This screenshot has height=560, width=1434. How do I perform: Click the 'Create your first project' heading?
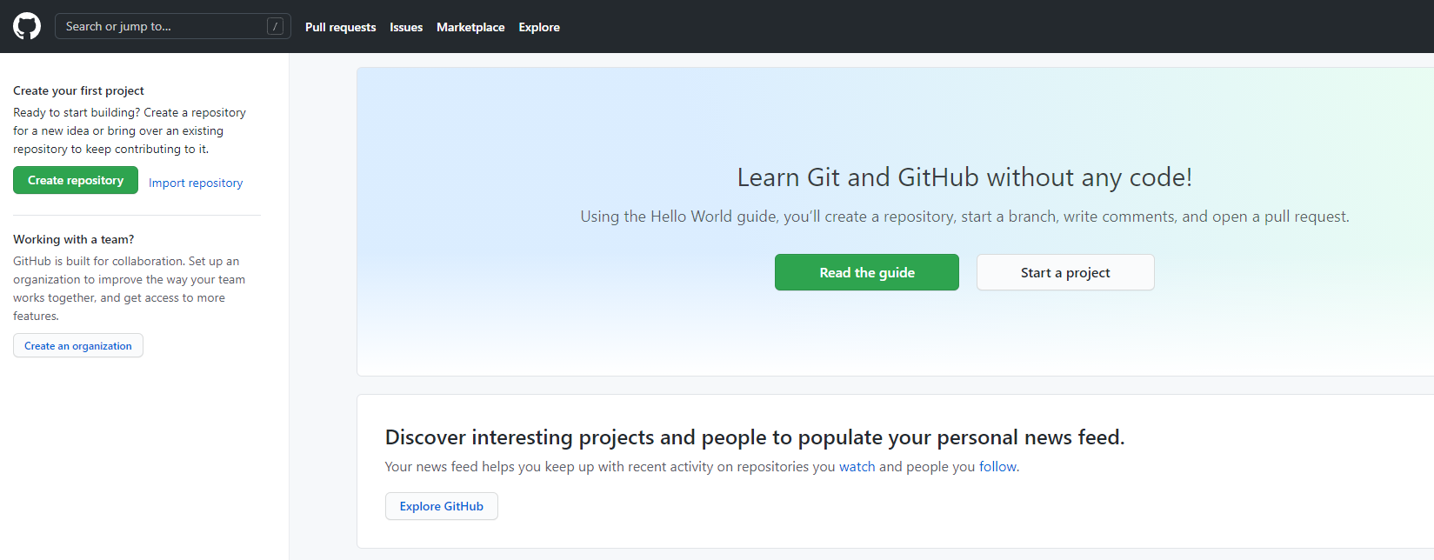[x=78, y=90]
